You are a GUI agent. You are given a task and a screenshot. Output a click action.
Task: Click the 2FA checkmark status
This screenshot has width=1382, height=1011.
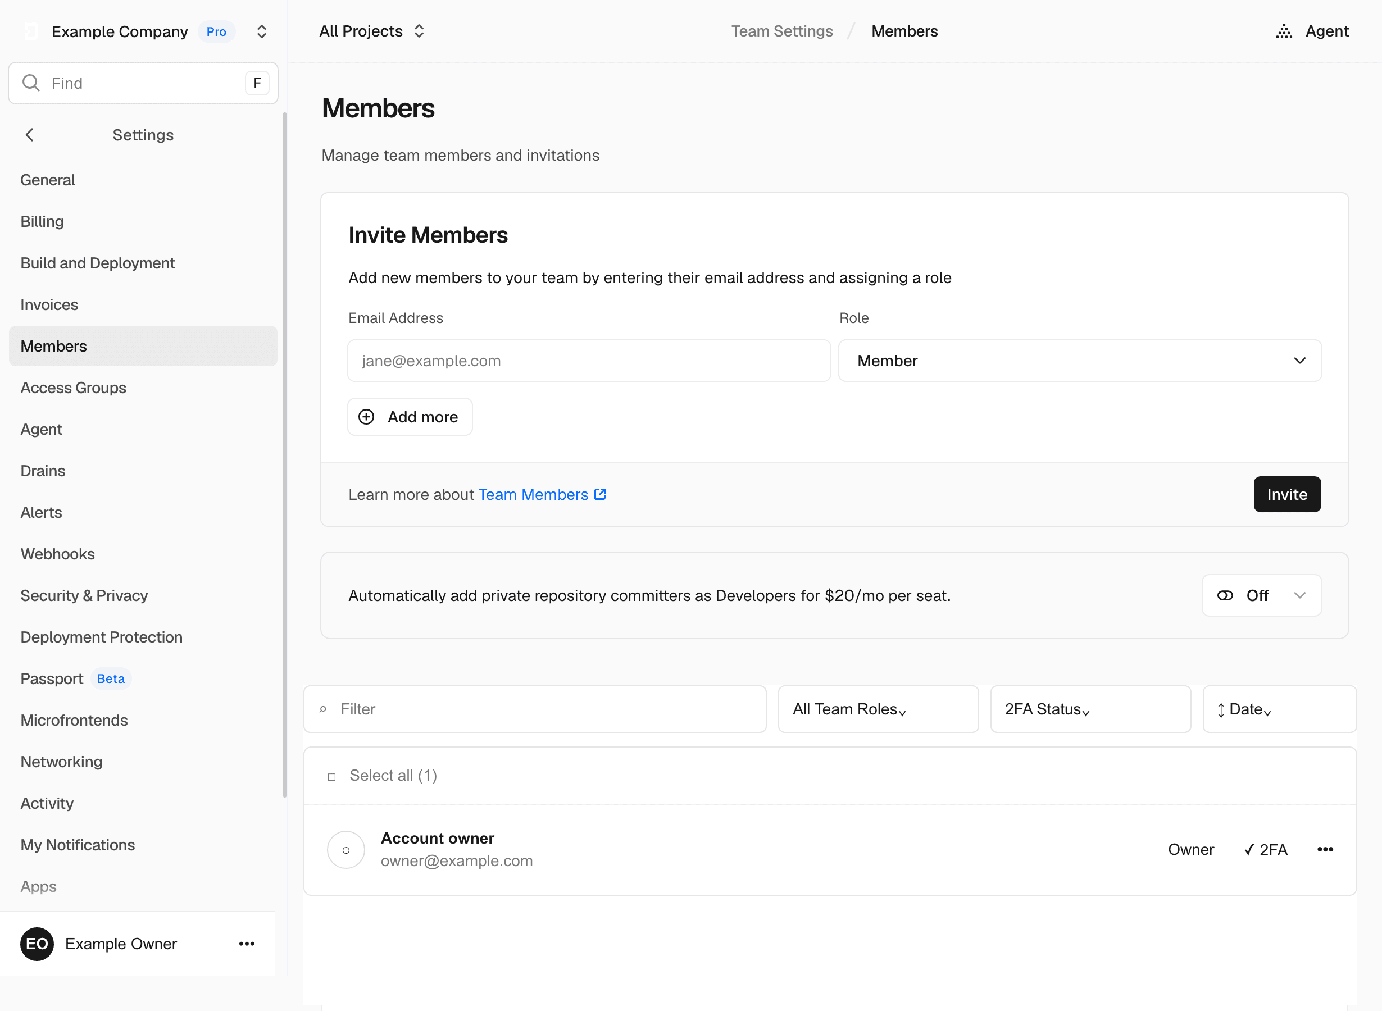pos(1265,850)
